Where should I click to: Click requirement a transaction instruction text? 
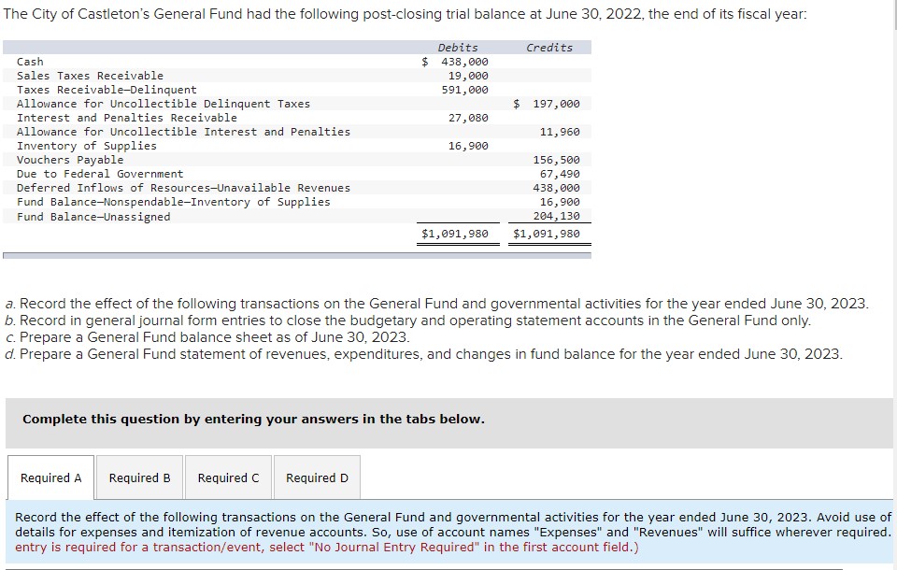point(436,304)
